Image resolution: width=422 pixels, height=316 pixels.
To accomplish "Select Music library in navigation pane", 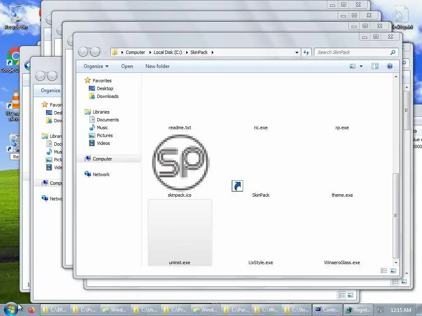I will coord(102,128).
